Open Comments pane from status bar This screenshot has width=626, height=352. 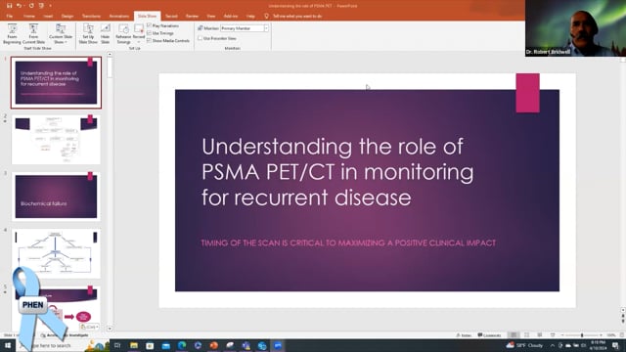pos(489,335)
